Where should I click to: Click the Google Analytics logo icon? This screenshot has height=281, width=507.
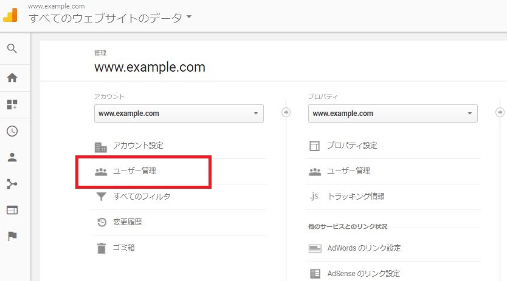[10, 15]
